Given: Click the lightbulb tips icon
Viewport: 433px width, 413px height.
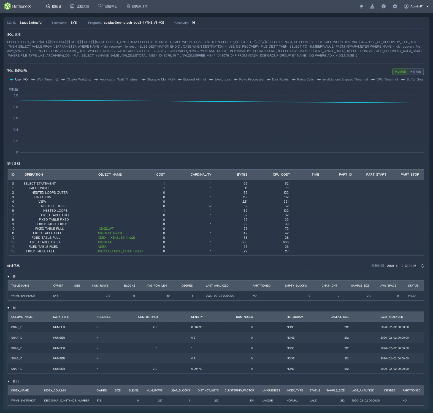Looking at the screenshot, I should 361,6.
